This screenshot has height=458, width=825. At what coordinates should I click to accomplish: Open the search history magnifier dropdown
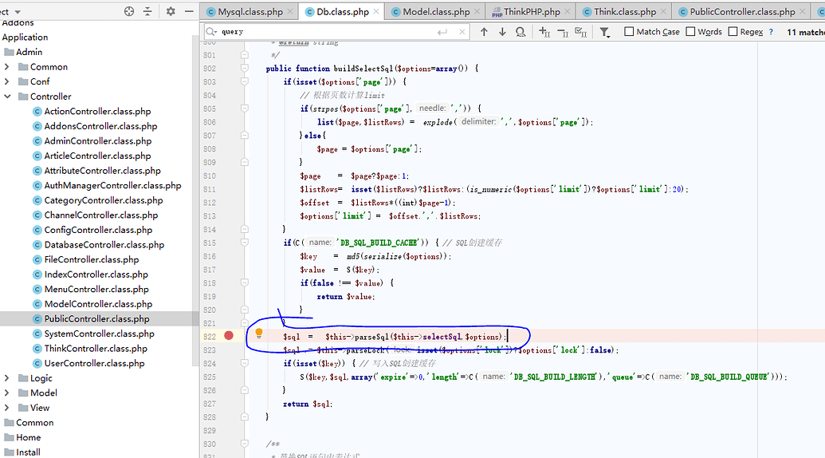[211, 32]
